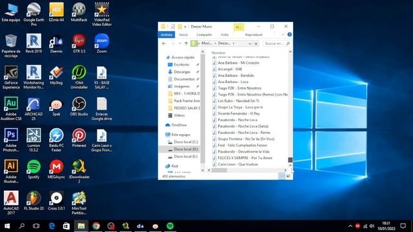Open the Windows Start menu
The width and height of the screenshot is (413, 232).
click(7, 226)
